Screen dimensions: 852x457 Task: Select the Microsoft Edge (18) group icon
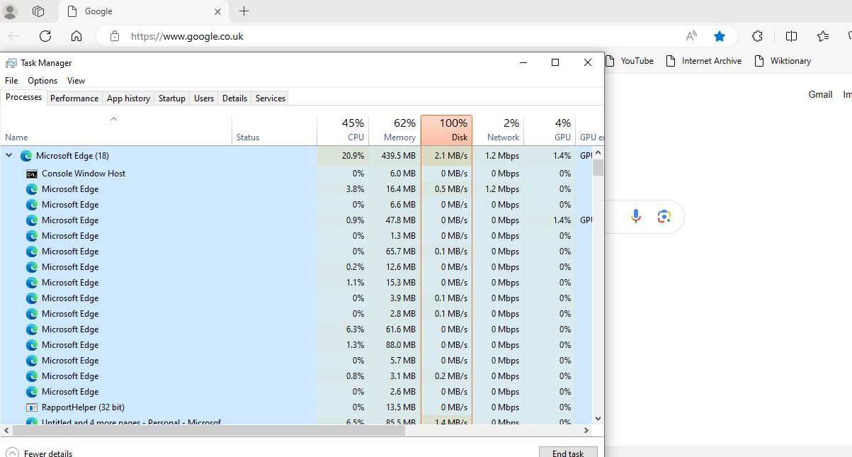pos(26,156)
